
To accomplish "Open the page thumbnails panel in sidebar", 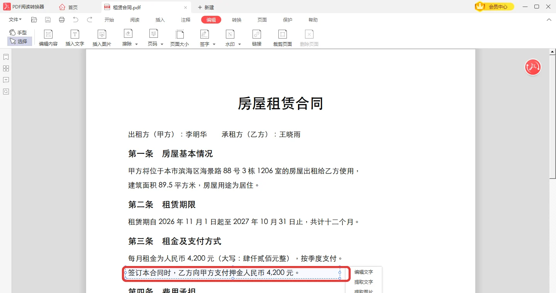I will click(x=6, y=69).
